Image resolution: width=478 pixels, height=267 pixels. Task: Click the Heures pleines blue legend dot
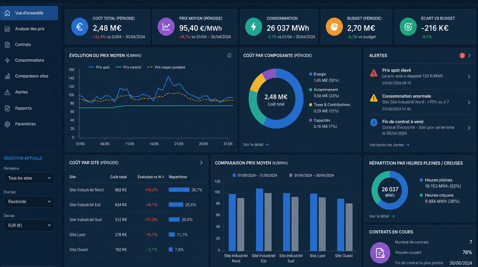pos(421,180)
